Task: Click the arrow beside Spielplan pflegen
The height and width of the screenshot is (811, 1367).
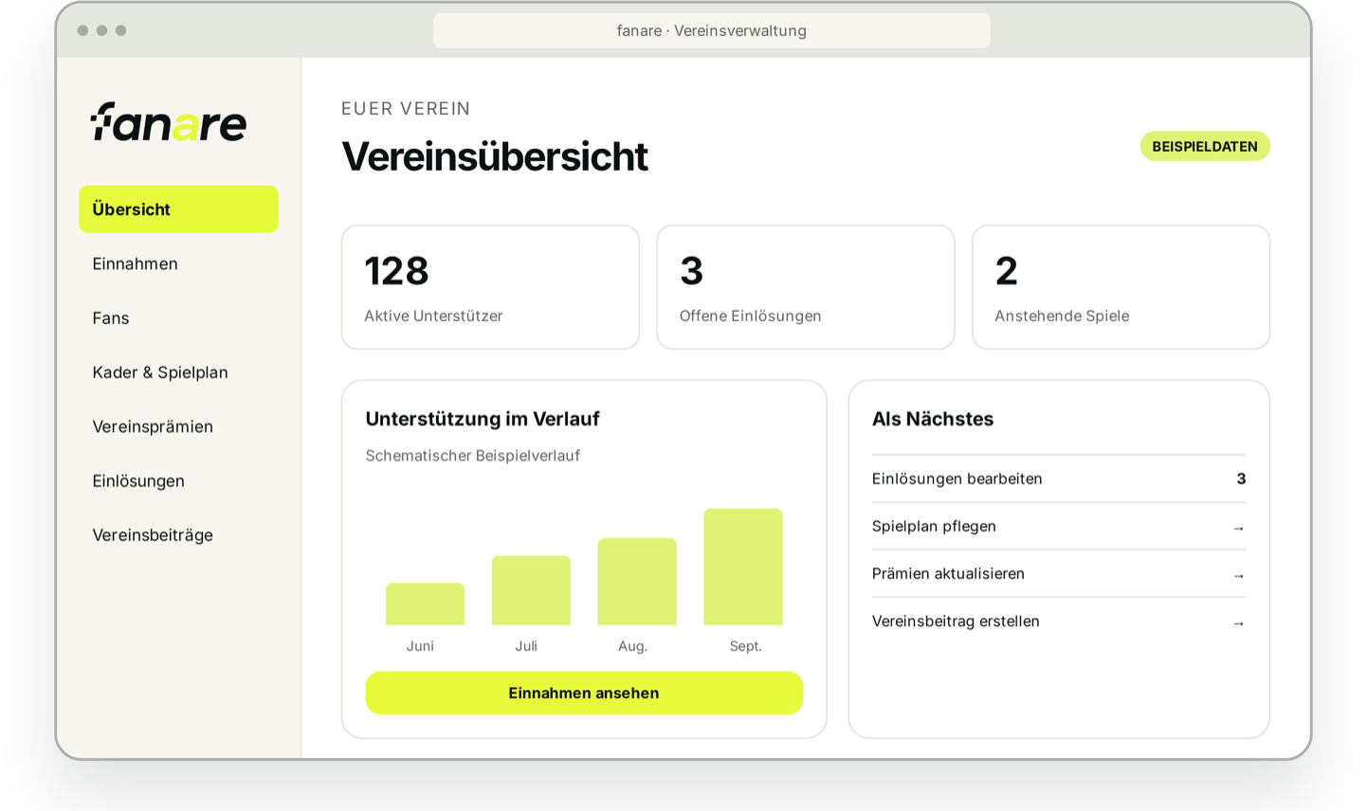Action: [x=1238, y=528]
